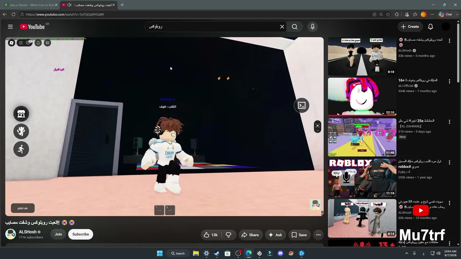Subscribe to the ALSHosh channel
The height and width of the screenshot is (259, 461).
tap(81, 234)
